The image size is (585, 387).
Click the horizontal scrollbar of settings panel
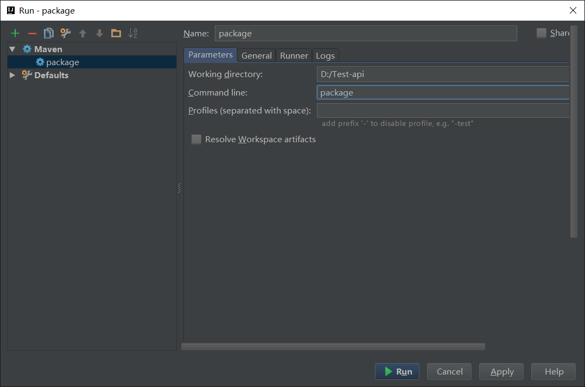click(333, 347)
